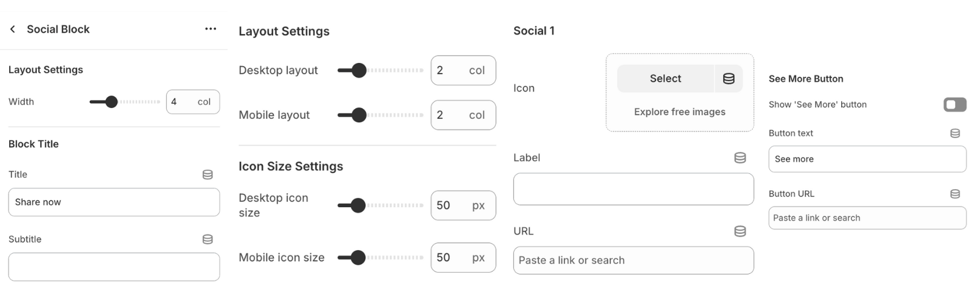Viewport: 971px width, 303px height.
Task: Click the Width slider handle
Action: (x=111, y=102)
